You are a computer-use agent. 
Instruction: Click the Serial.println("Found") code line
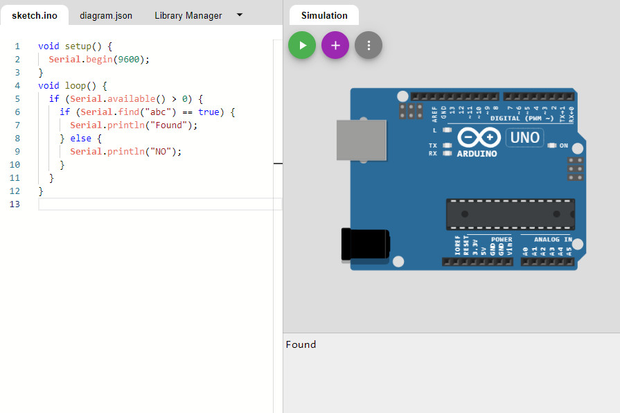tap(134, 125)
